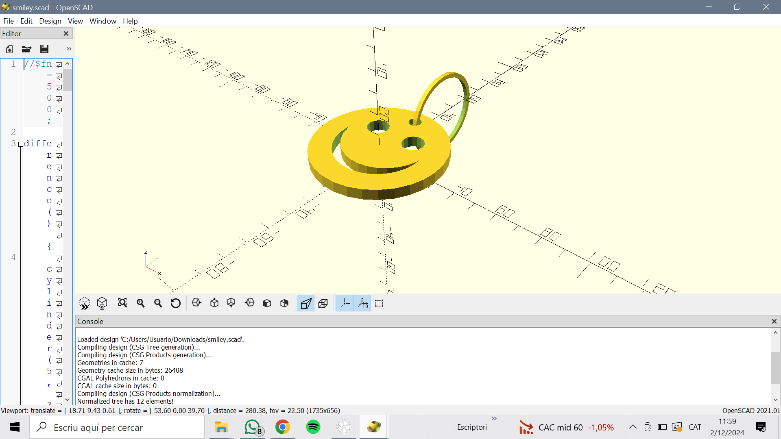
Task: Click the CAT language indicator
Action: click(695, 427)
